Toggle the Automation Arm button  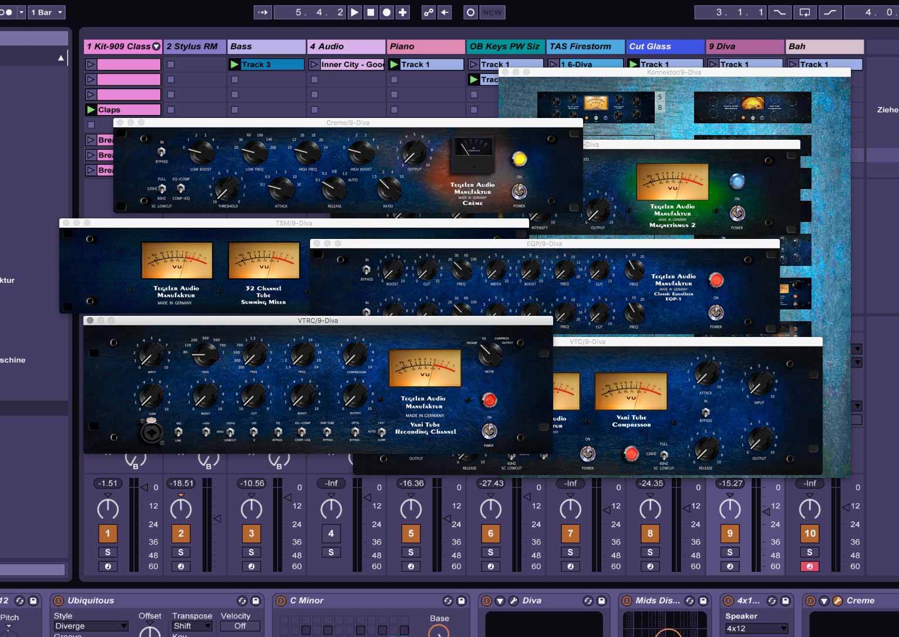pyautogui.click(x=429, y=12)
